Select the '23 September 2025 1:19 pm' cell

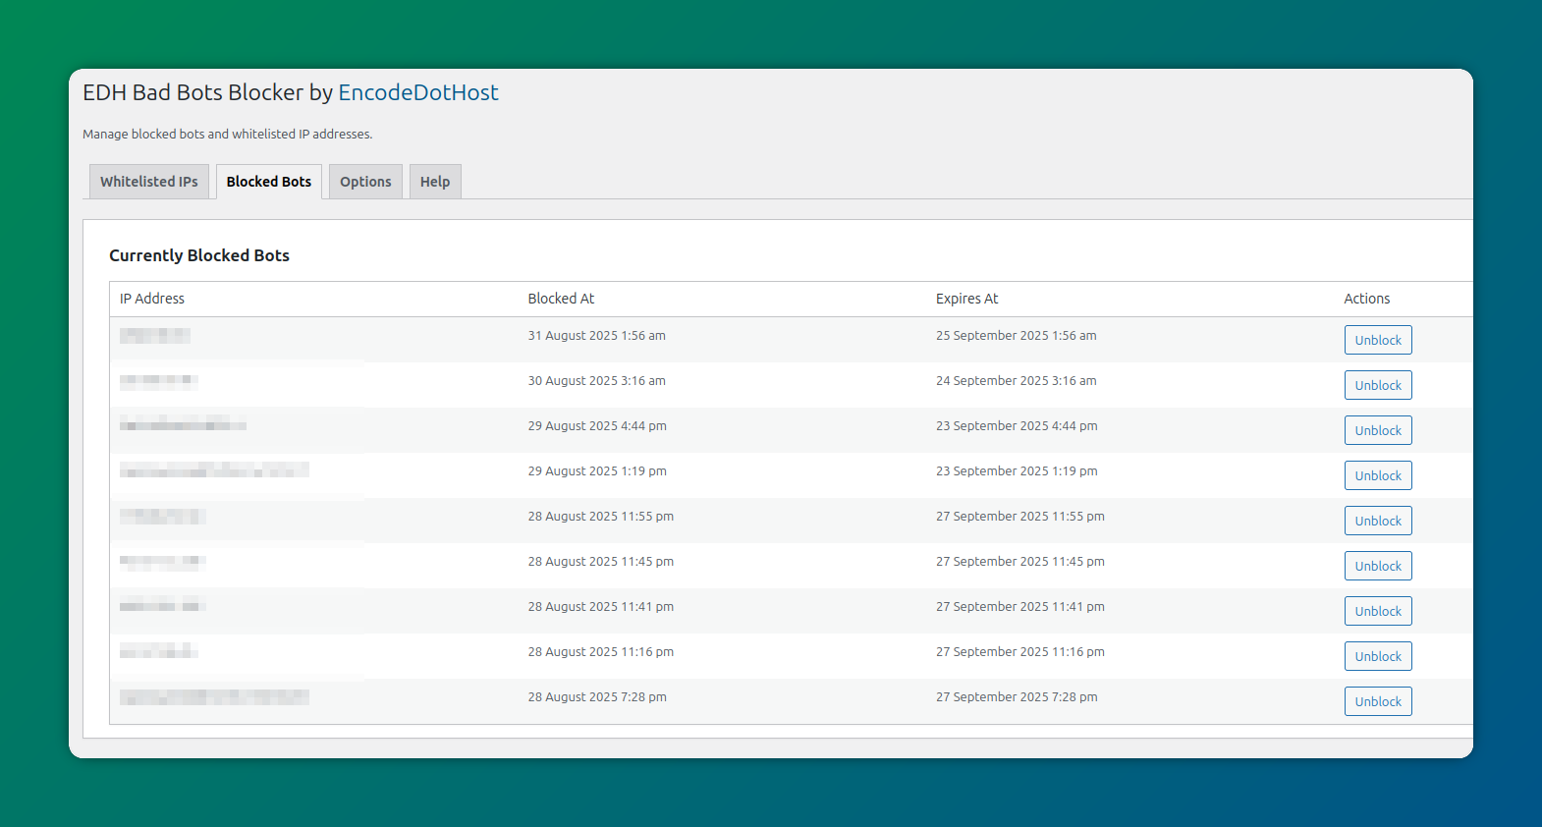pos(1017,471)
